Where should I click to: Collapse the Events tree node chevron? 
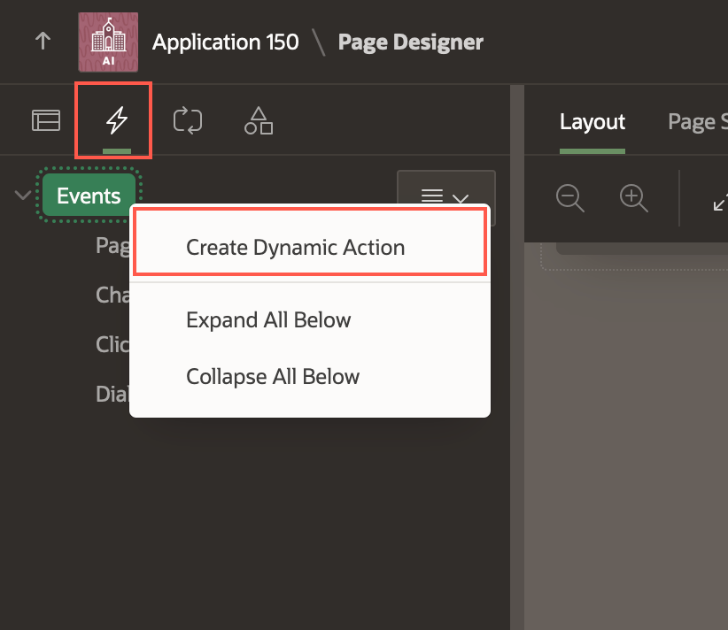21,195
